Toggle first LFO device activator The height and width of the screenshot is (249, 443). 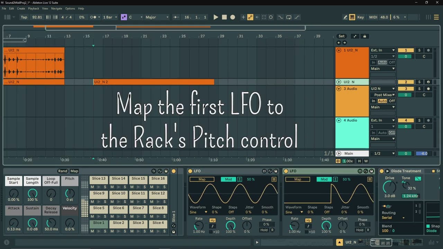[190, 171]
